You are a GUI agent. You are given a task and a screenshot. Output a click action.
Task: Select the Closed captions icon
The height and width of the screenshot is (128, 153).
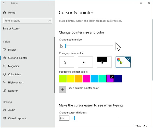[4, 118]
